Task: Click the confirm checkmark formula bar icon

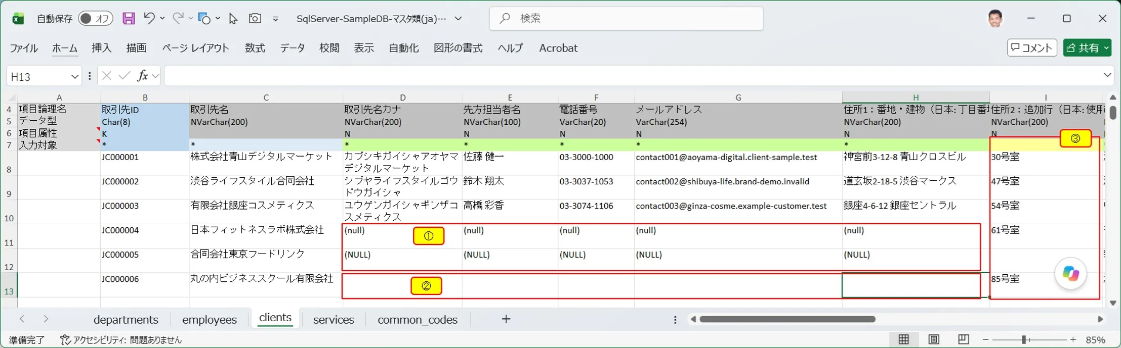Action: [124, 76]
